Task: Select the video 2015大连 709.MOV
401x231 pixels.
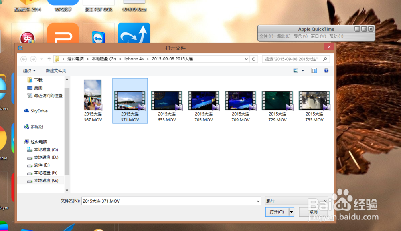Action: coord(240,107)
